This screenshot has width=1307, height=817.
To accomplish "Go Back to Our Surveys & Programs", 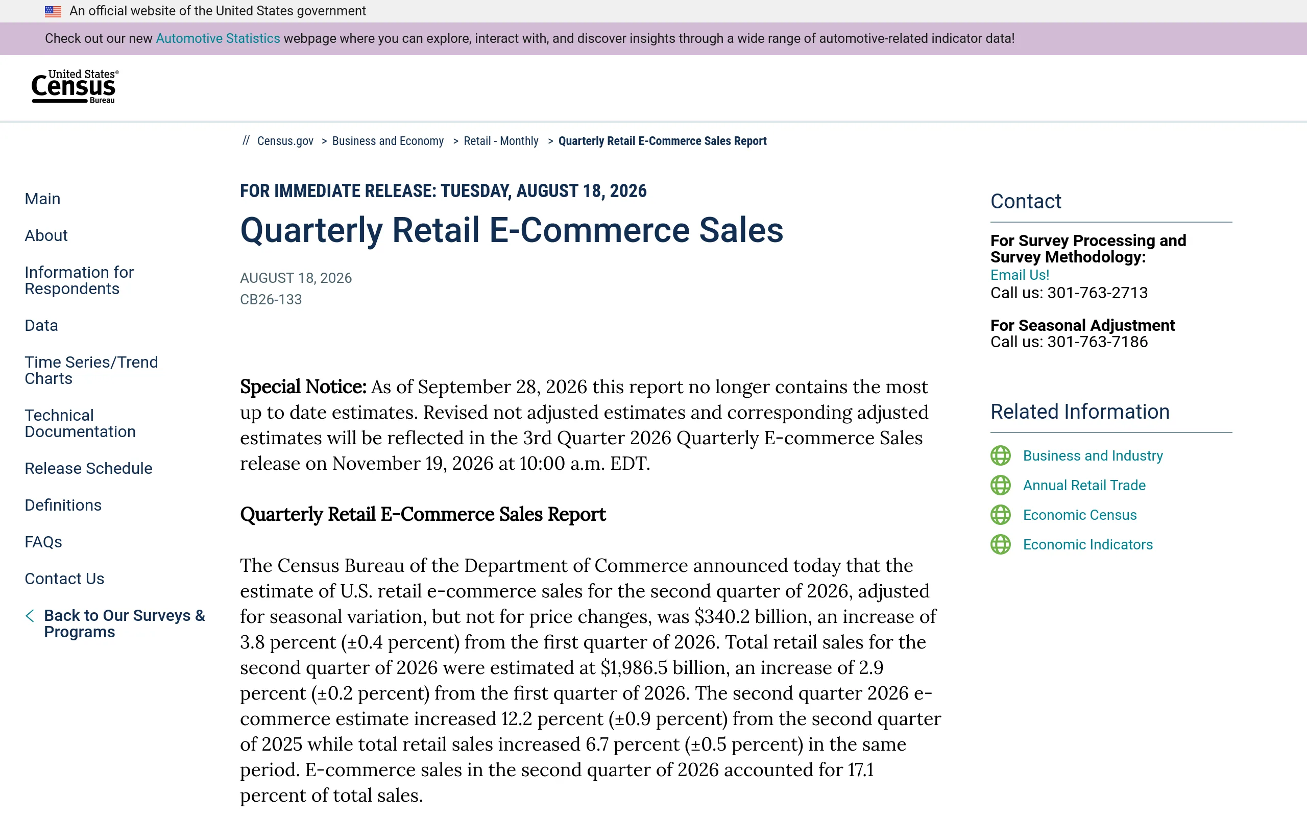I will click(x=124, y=623).
